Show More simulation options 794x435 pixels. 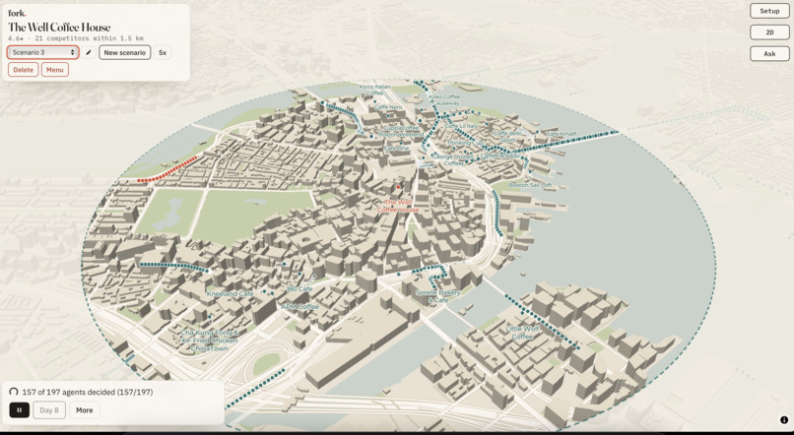pyautogui.click(x=85, y=410)
